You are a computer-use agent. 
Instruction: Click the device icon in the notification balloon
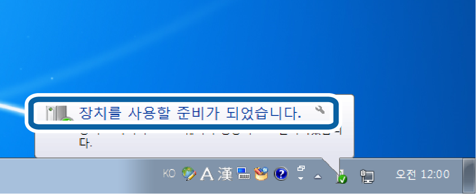(58, 113)
